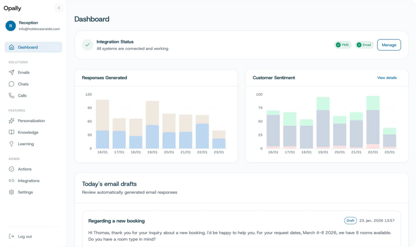
Task: Click the Manage integrations button
Action: [x=389, y=45]
